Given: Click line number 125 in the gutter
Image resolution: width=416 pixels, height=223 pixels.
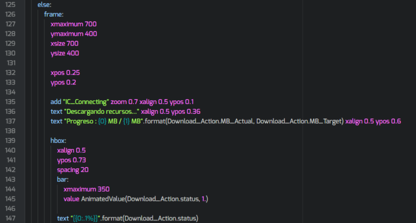Looking at the screenshot, I should click(x=10, y=4).
